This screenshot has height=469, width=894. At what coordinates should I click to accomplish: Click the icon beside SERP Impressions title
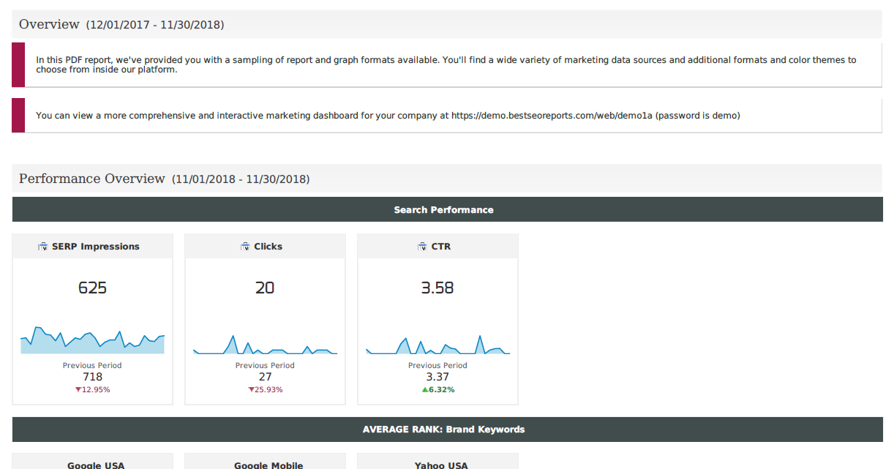(42, 247)
